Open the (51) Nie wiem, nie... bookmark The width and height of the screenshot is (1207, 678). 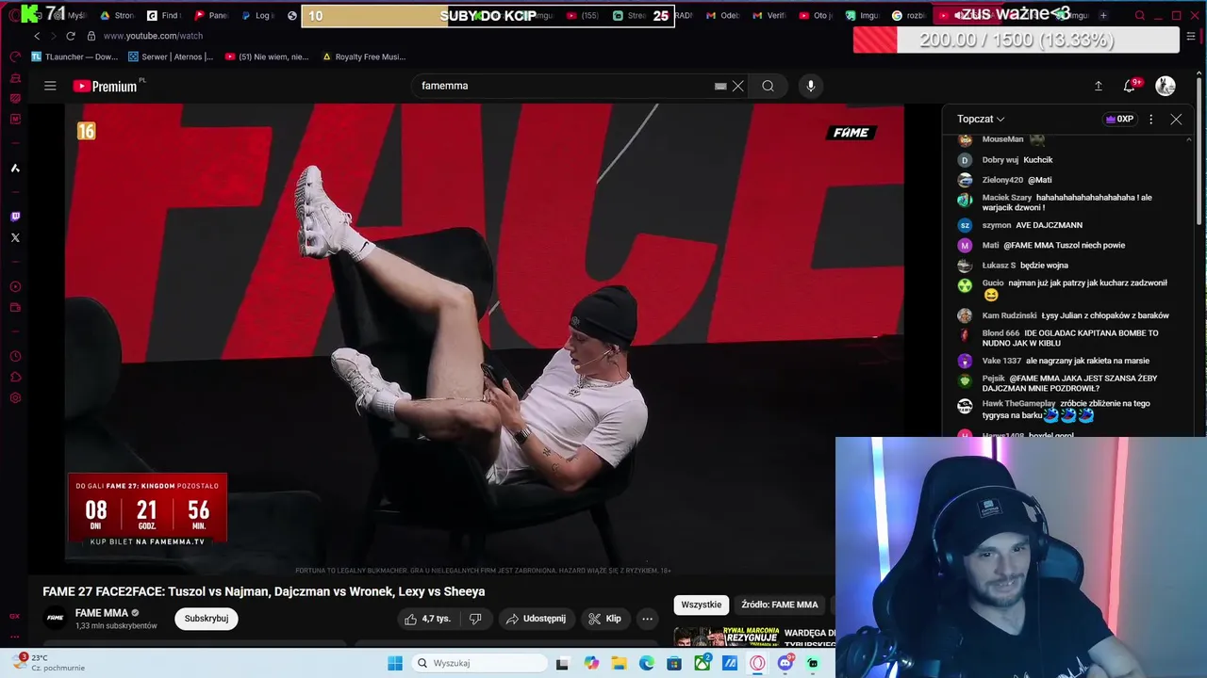point(267,56)
